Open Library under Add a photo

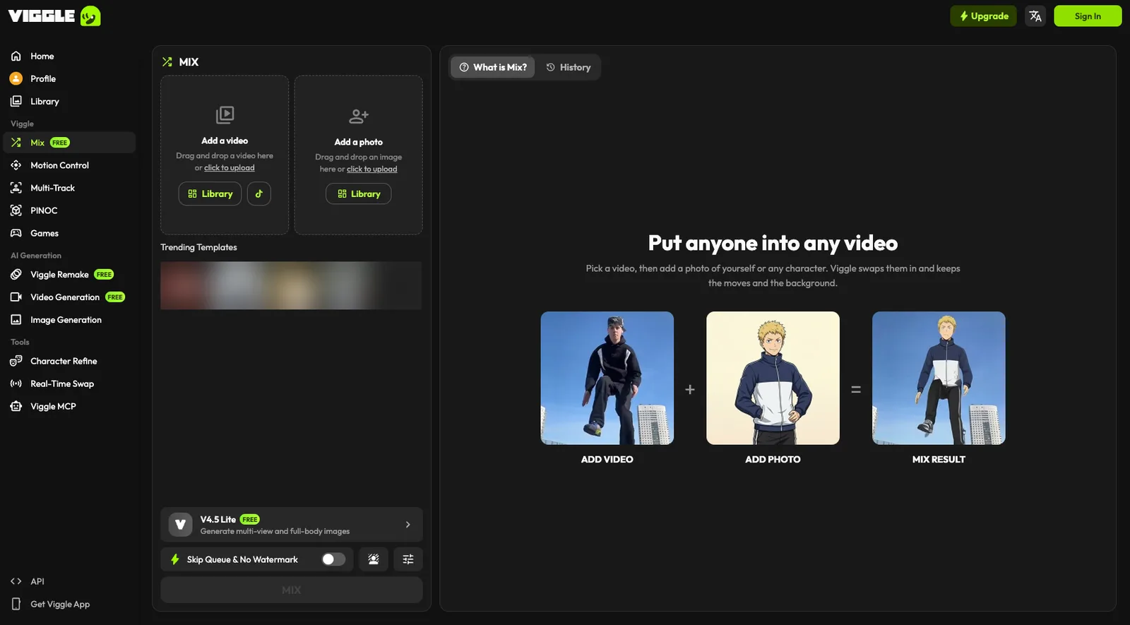359,194
